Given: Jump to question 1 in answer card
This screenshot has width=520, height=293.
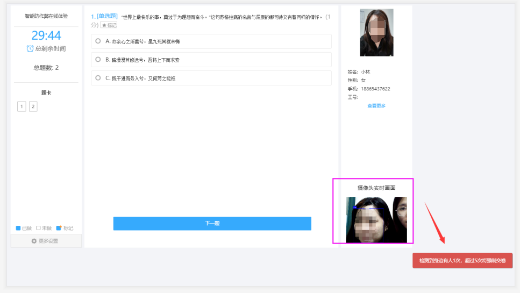Looking at the screenshot, I should click(x=22, y=106).
